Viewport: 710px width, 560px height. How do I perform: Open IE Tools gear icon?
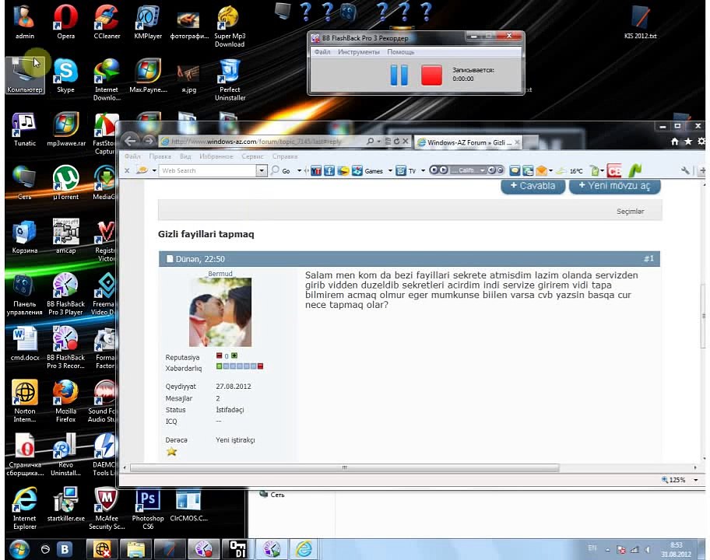[701, 142]
